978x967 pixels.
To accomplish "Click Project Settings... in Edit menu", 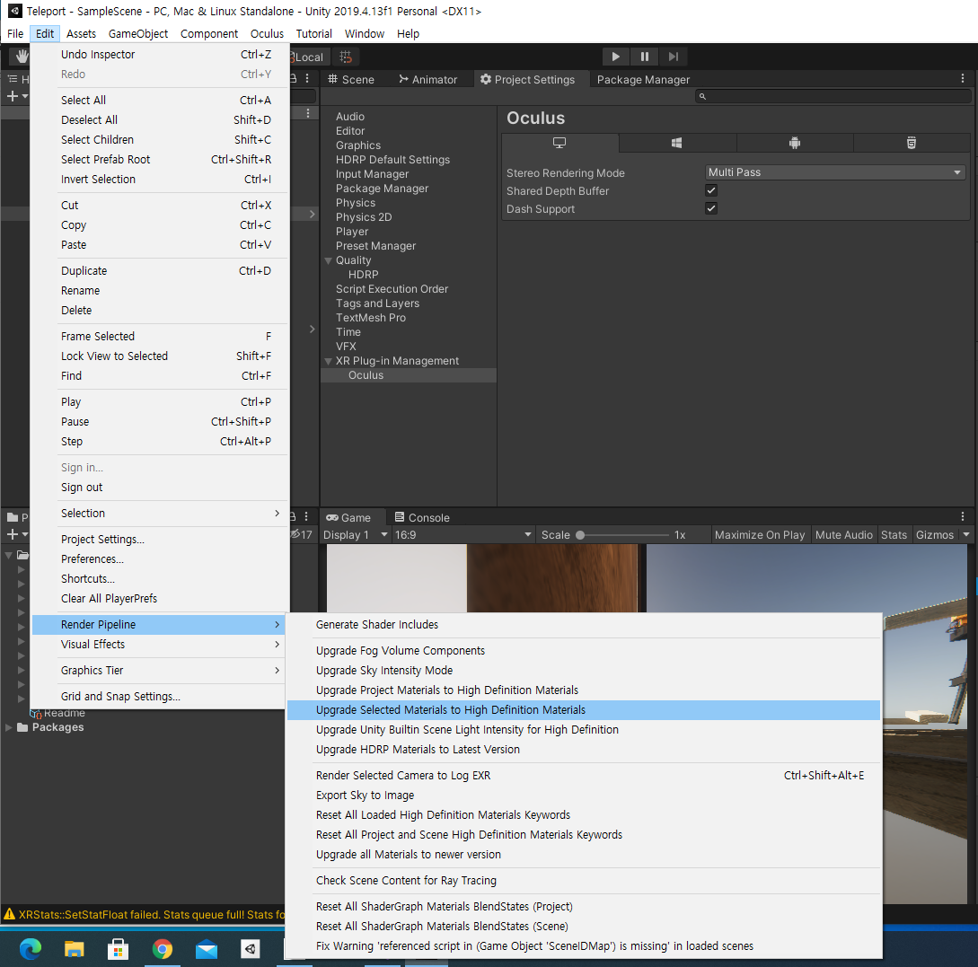I will point(160,540).
